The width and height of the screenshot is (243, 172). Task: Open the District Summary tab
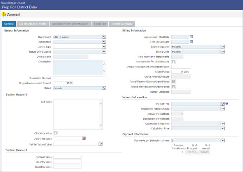[122, 24]
